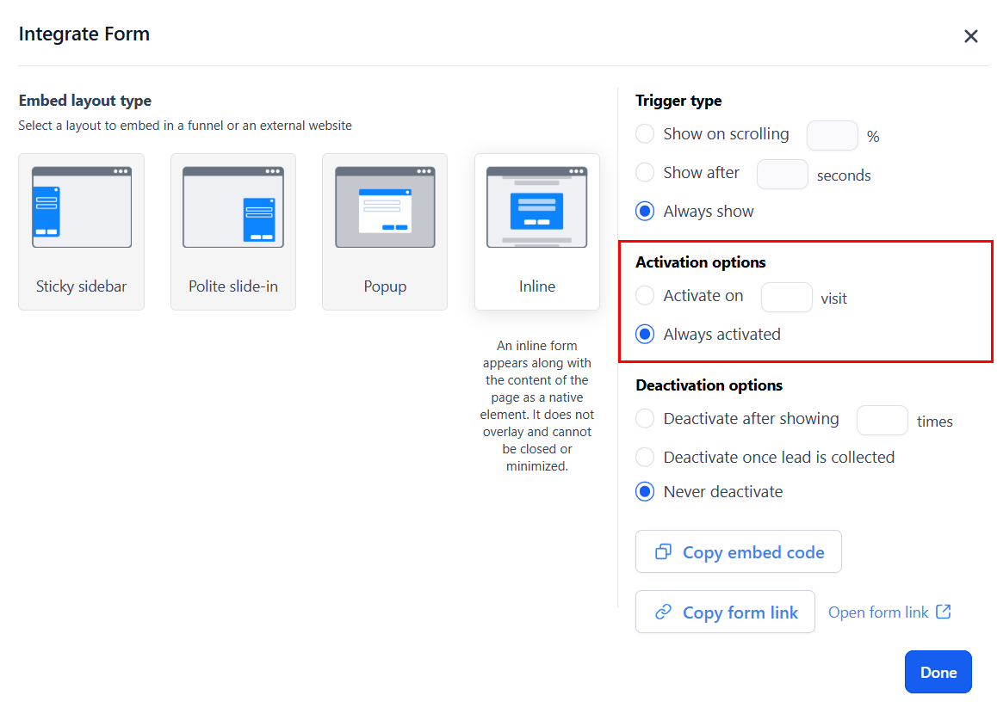The image size is (997, 714).
Task: Click the inline form description paragraph
Action: [x=536, y=406]
